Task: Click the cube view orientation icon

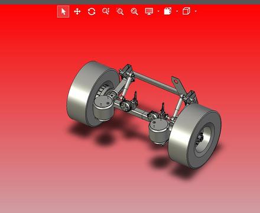Action: [x=186, y=11]
